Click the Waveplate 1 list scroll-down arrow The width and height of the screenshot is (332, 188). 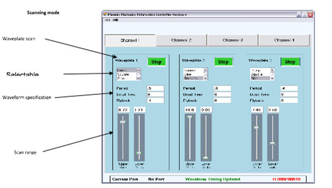(x=139, y=79)
